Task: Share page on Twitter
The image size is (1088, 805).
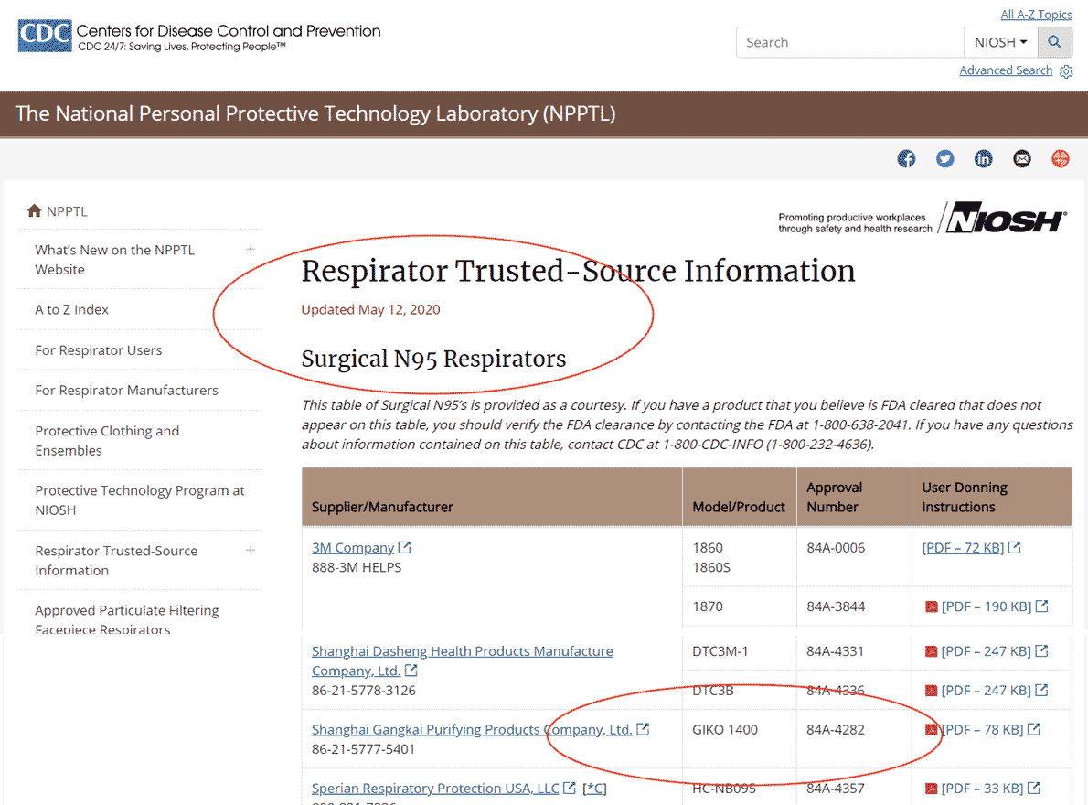Action: pyautogui.click(x=945, y=159)
